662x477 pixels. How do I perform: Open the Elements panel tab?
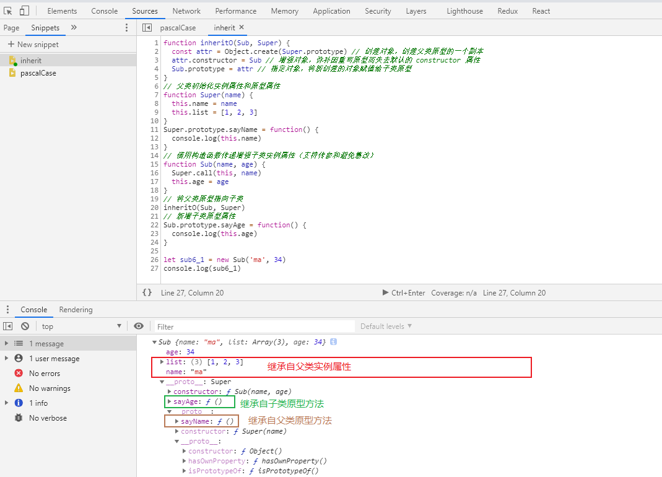[62, 11]
